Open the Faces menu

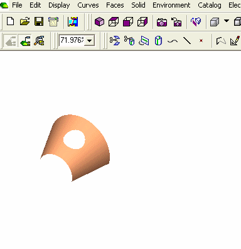(x=115, y=5)
